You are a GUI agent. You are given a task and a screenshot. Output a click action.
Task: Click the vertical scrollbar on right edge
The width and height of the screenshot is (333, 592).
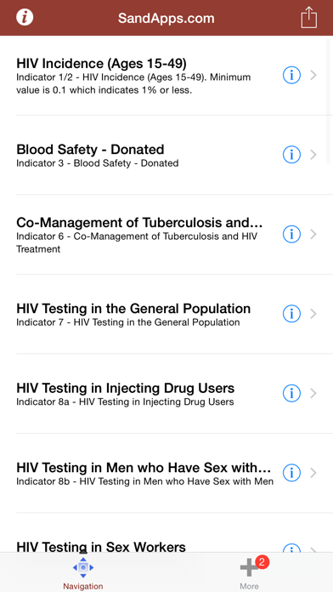(x=328, y=101)
